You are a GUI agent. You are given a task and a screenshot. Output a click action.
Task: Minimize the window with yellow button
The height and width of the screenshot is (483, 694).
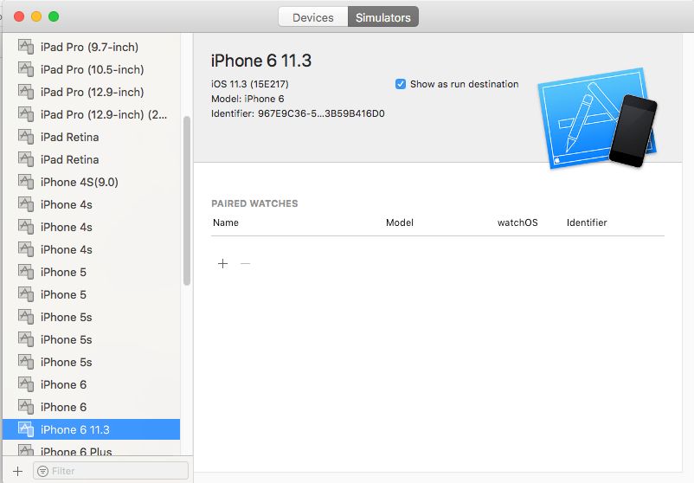click(x=36, y=16)
